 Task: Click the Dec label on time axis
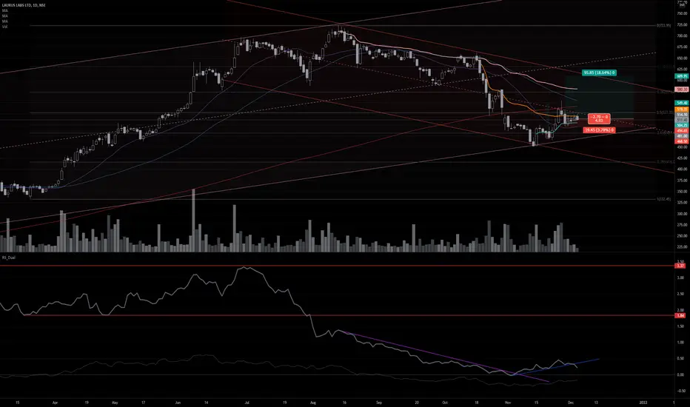[570, 402]
